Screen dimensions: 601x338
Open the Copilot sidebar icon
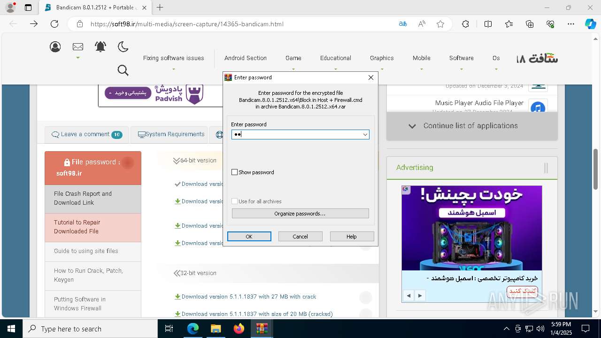[590, 24]
